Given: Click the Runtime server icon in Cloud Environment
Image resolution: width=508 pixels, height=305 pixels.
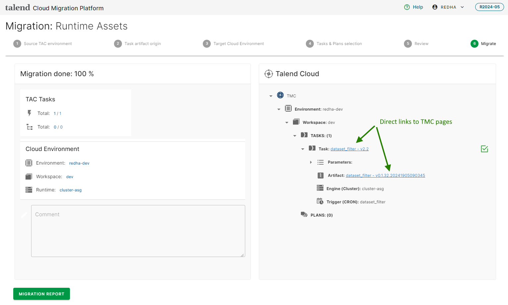Looking at the screenshot, I should [x=29, y=190].
